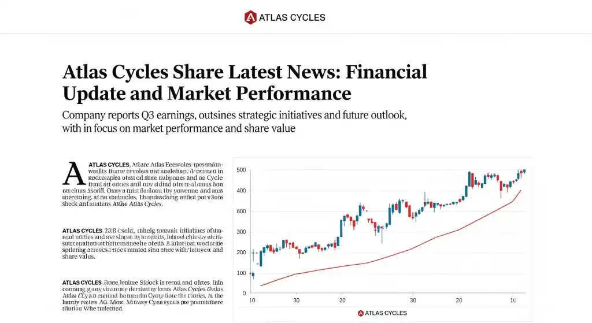This screenshot has height=323, width=592.
Task: Click the article headline about Financial Update
Action: point(245,82)
